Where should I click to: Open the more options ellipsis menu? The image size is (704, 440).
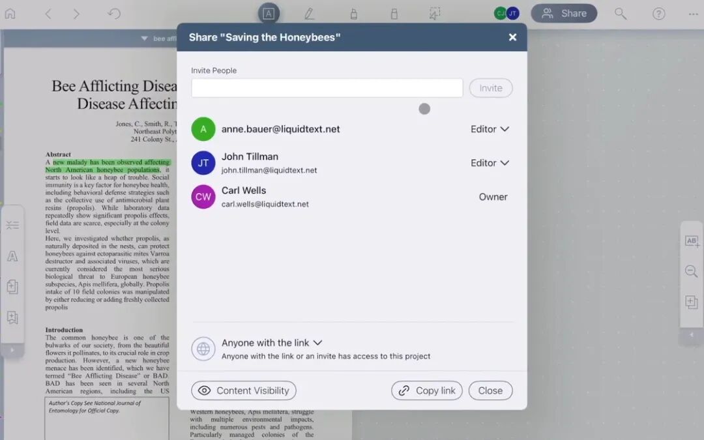(x=693, y=14)
